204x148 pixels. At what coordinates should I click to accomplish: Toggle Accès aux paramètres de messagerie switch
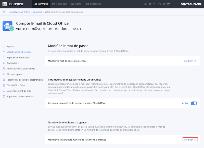pyautogui.click(x=194, y=103)
